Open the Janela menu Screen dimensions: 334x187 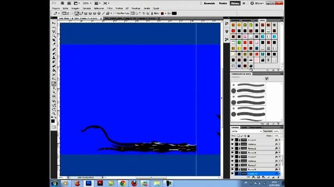pos(147,8)
